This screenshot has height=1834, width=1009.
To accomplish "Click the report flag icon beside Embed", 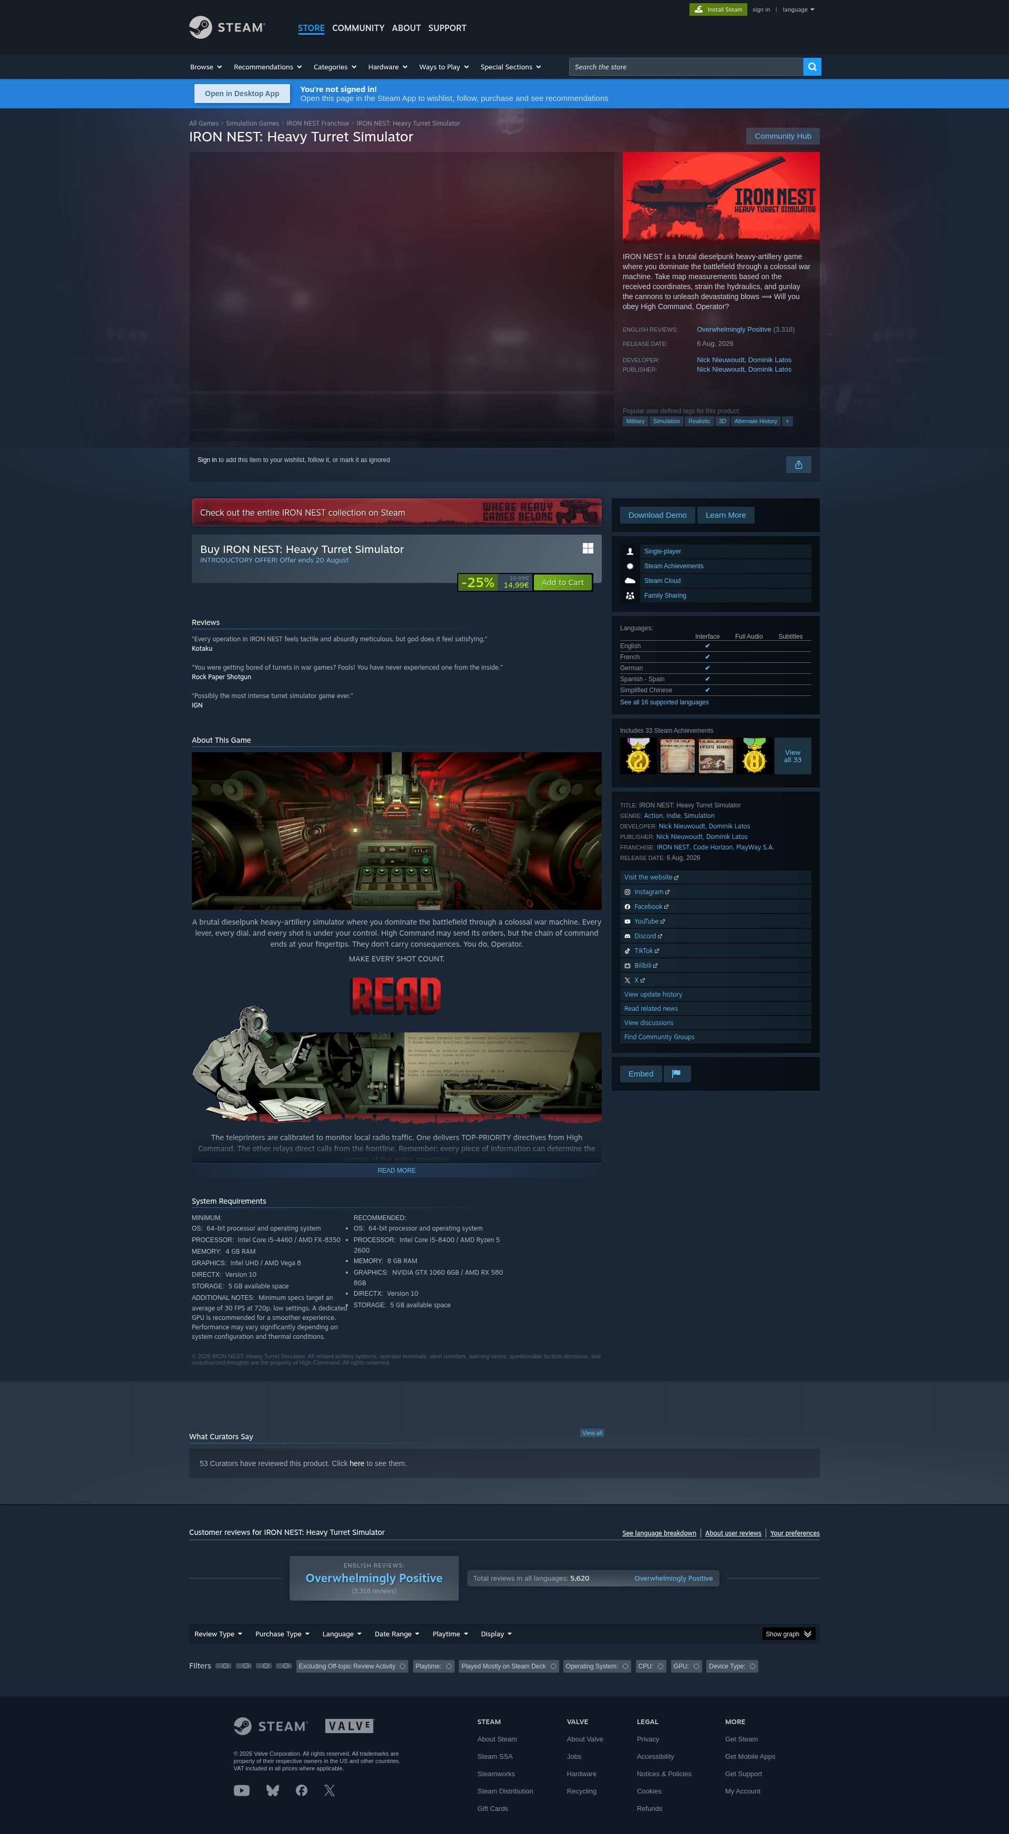I will click(x=677, y=1073).
